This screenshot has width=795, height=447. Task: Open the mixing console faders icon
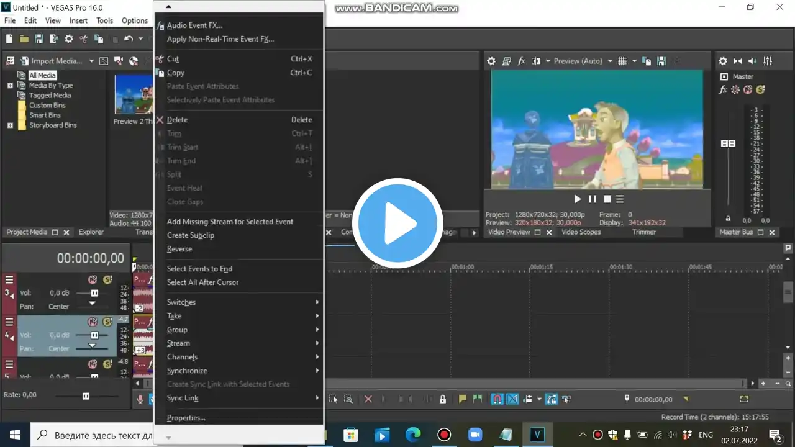[768, 61]
